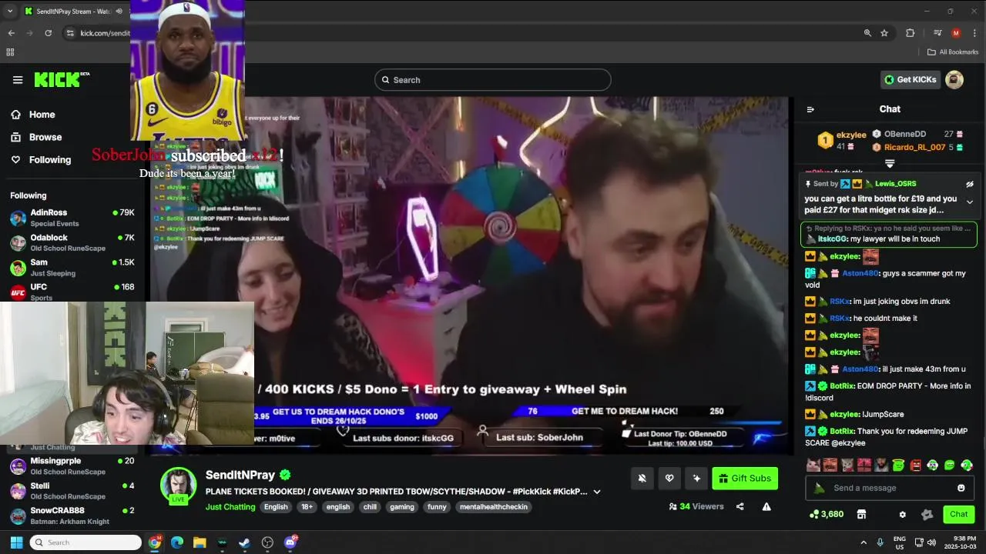Select the SendItNPray Stream browser tab
Viewport: 986px width, 554px height.
click(73, 12)
